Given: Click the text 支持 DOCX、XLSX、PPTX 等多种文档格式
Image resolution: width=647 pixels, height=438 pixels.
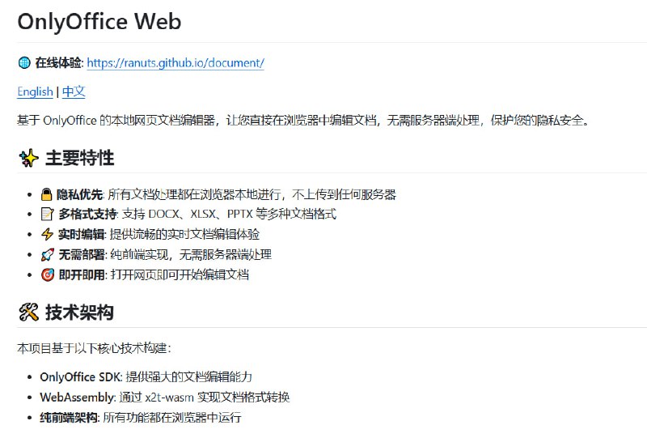Looking at the screenshot, I should (x=230, y=214).
